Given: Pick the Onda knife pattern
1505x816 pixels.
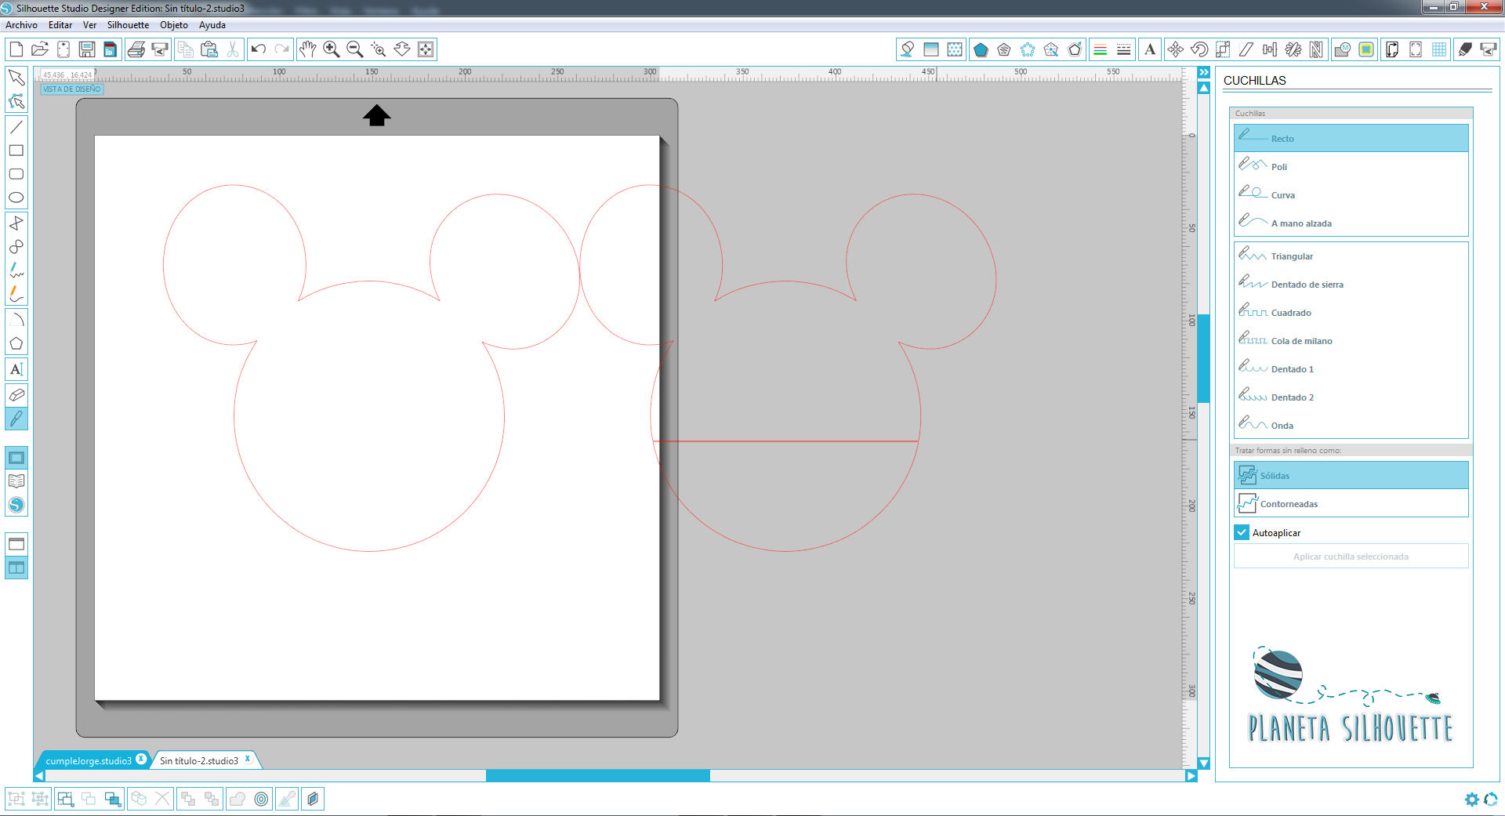Looking at the screenshot, I should [x=1351, y=425].
